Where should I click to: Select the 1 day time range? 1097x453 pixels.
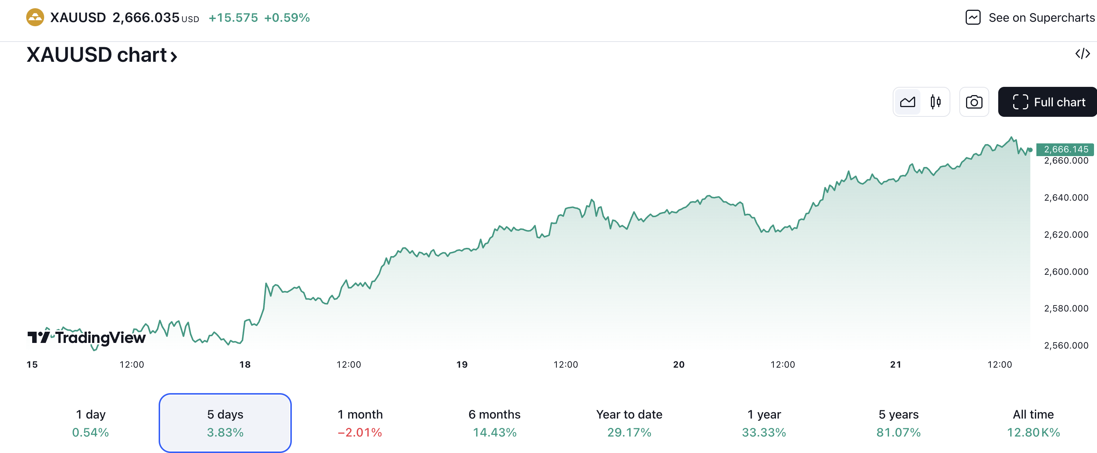coord(90,422)
